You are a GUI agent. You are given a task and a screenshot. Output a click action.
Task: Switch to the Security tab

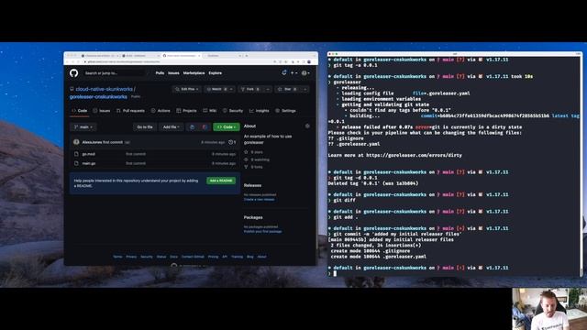click(233, 111)
